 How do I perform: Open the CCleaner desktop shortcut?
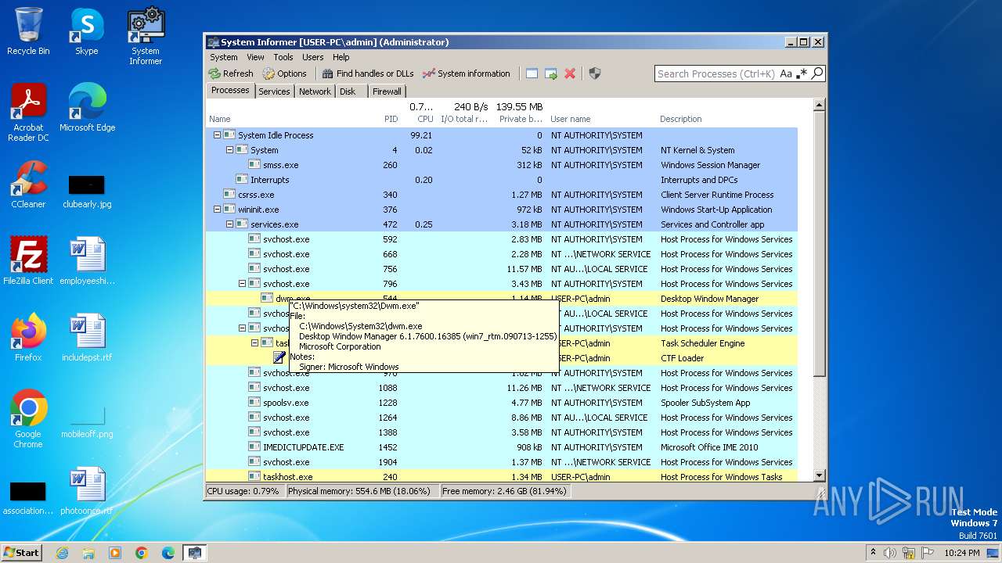pos(28,185)
